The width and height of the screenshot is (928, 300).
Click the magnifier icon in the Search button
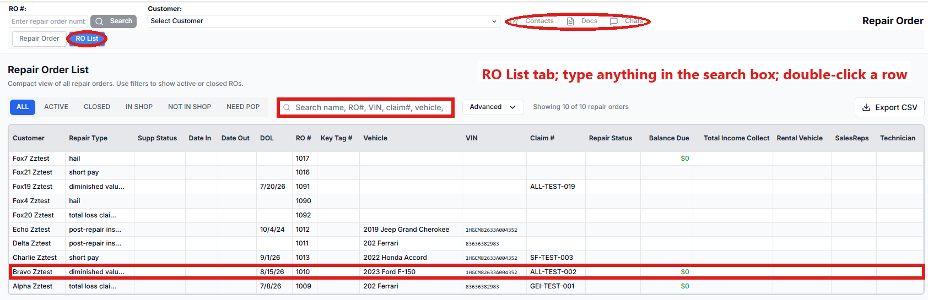tap(99, 21)
